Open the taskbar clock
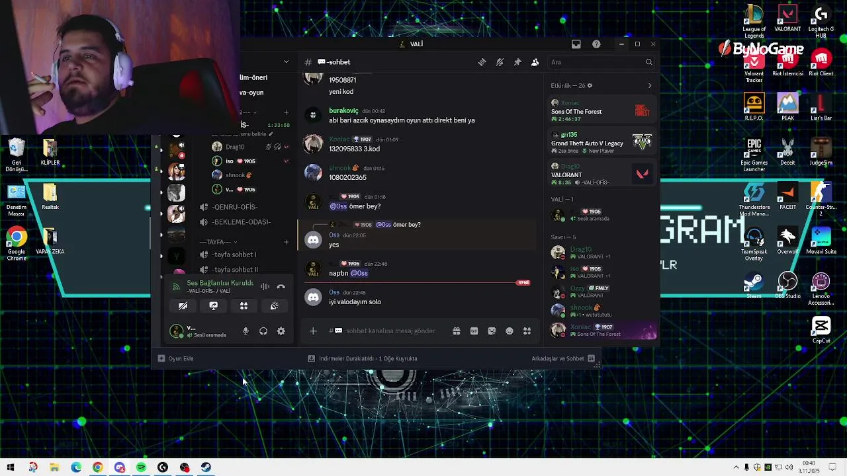This screenshot has width=847, height=476. coord(809,467)
